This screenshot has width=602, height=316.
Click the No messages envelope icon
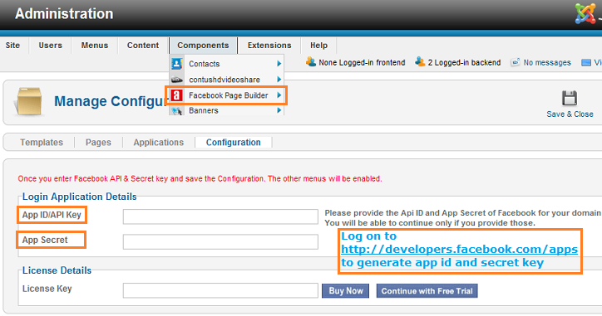click(x=516, y=62)
